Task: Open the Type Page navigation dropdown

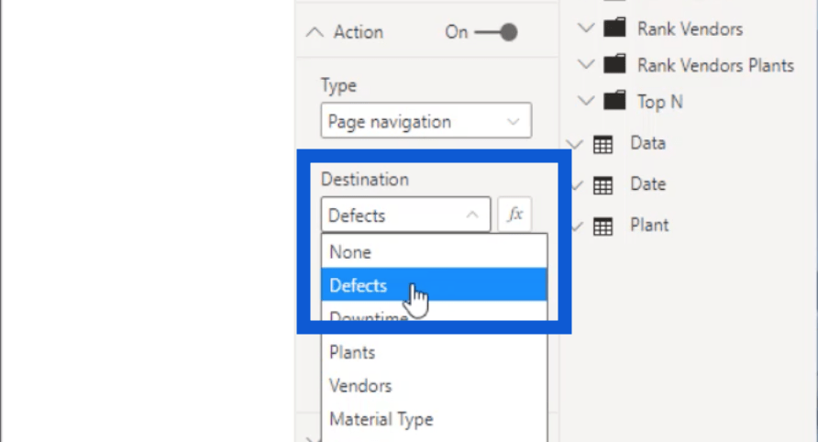Action: tap(426, 120)
